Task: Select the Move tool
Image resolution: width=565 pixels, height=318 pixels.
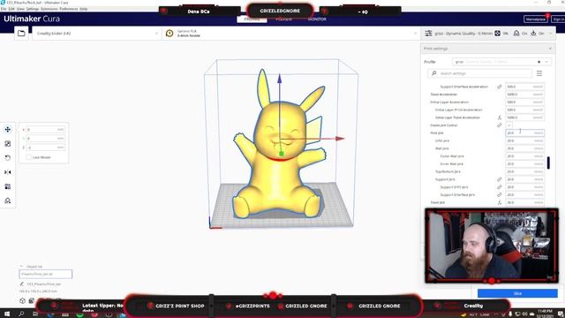Action: coord(8,130)
